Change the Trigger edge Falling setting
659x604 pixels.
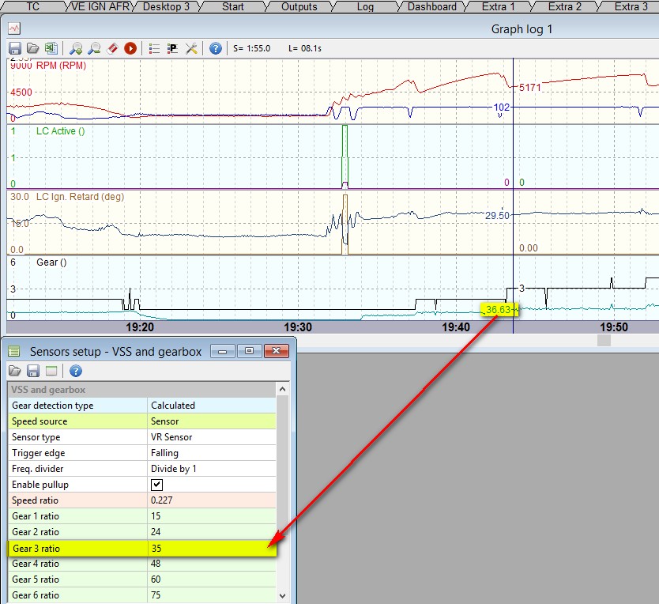(x=211, y=453)
